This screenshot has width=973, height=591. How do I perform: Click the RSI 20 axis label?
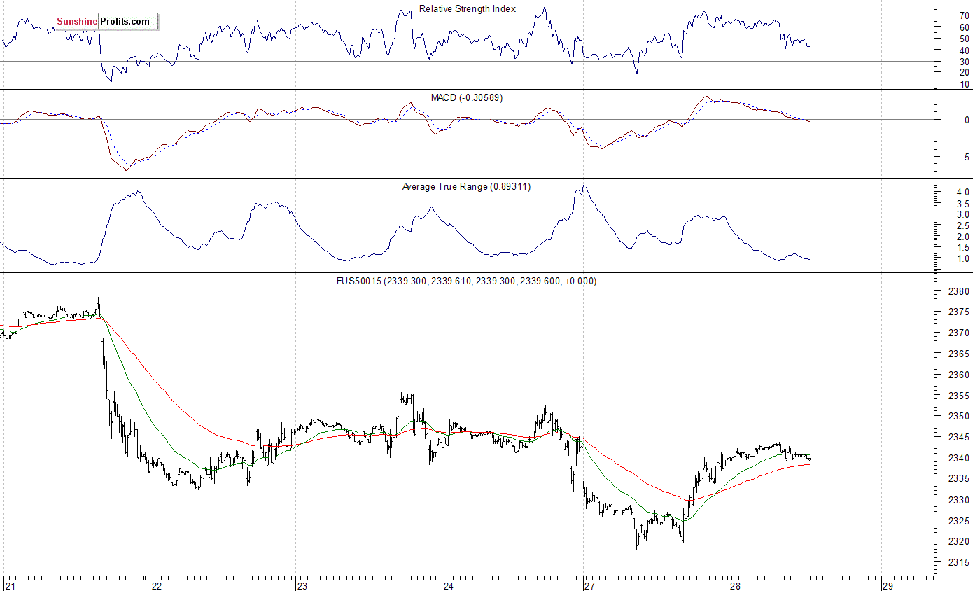point(965,73)
